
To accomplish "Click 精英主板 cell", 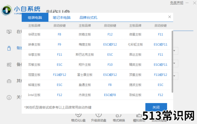I will point(135,65).
